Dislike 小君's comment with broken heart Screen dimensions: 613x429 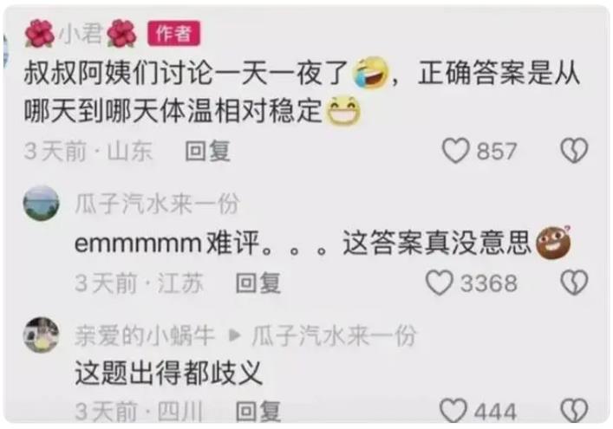point(574,151)
